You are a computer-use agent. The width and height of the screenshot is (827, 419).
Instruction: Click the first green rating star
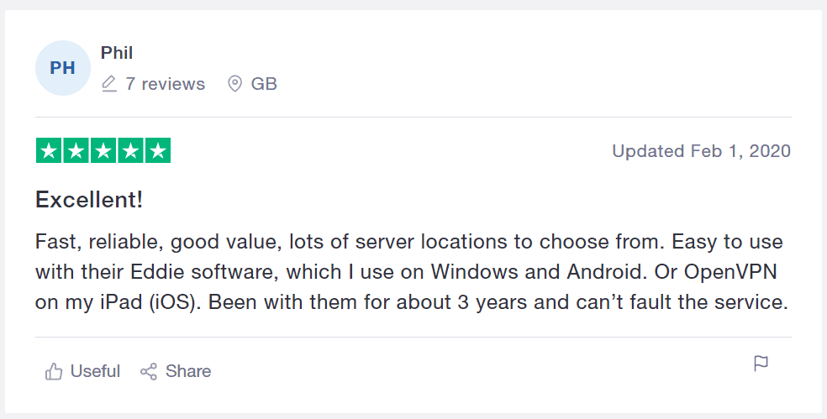pos(49,151)
